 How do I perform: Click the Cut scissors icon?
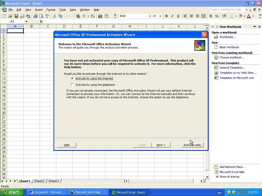54,16
